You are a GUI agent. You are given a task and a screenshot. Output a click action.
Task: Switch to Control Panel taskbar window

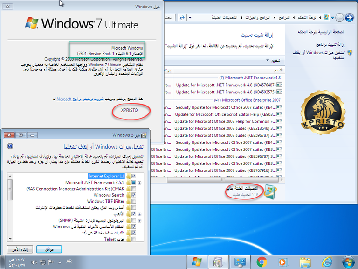point(240,262)
